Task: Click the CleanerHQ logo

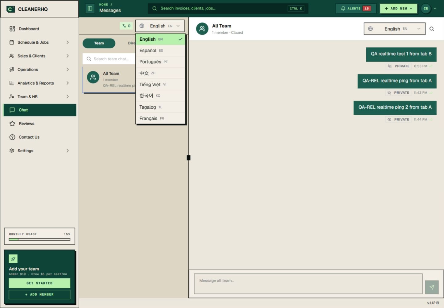Action: point(27,9)
